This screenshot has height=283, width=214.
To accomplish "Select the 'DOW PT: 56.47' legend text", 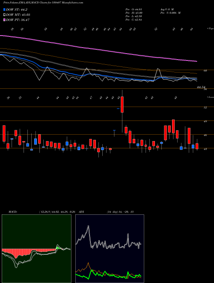I will pos(18,20).
